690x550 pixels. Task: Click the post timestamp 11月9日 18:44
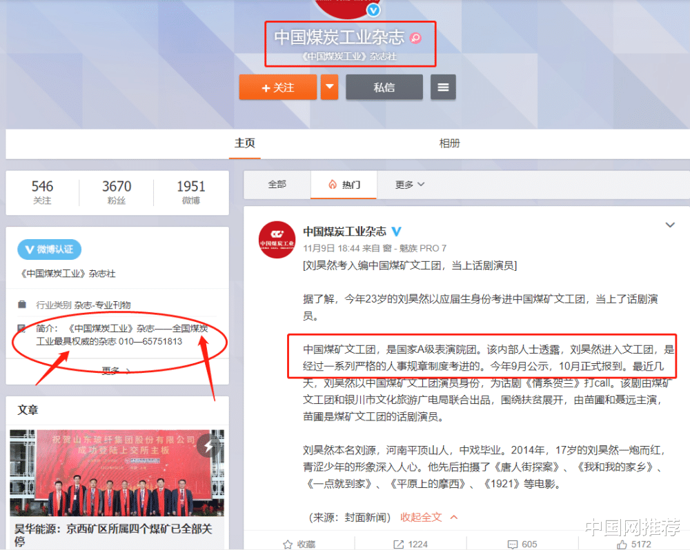[x=331, y=248]
